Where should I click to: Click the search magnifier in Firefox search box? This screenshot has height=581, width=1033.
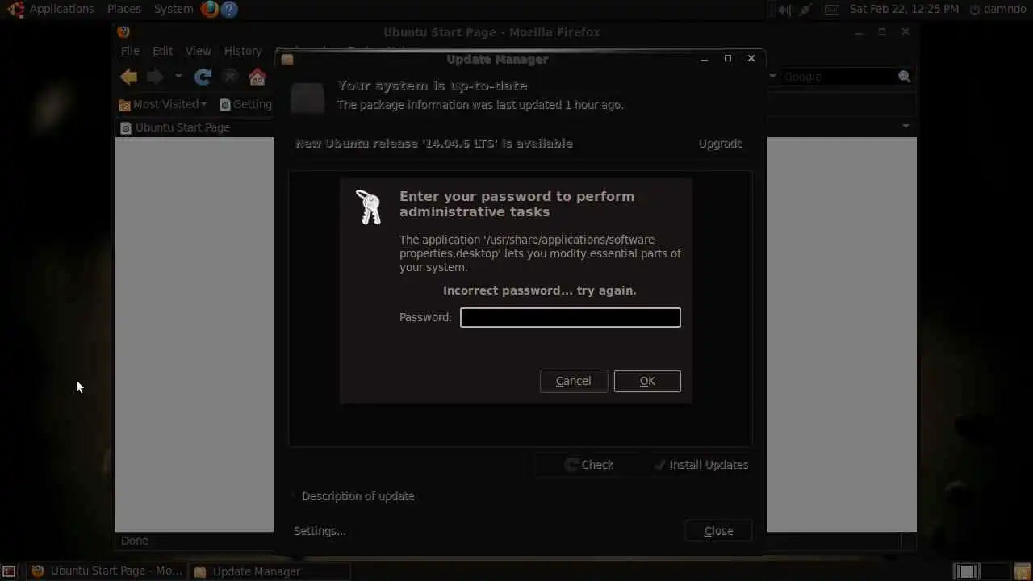pos(904,77)
